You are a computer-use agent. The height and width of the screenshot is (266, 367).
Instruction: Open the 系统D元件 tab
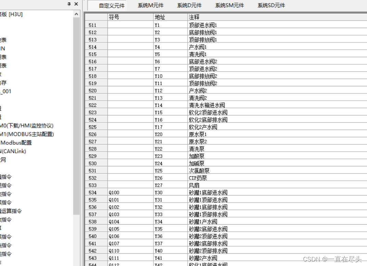(189, 5)
